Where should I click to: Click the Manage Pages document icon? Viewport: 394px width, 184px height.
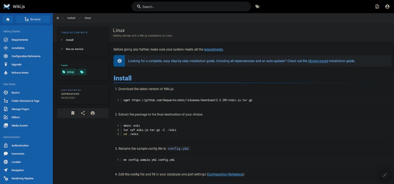tap(6, 109)
